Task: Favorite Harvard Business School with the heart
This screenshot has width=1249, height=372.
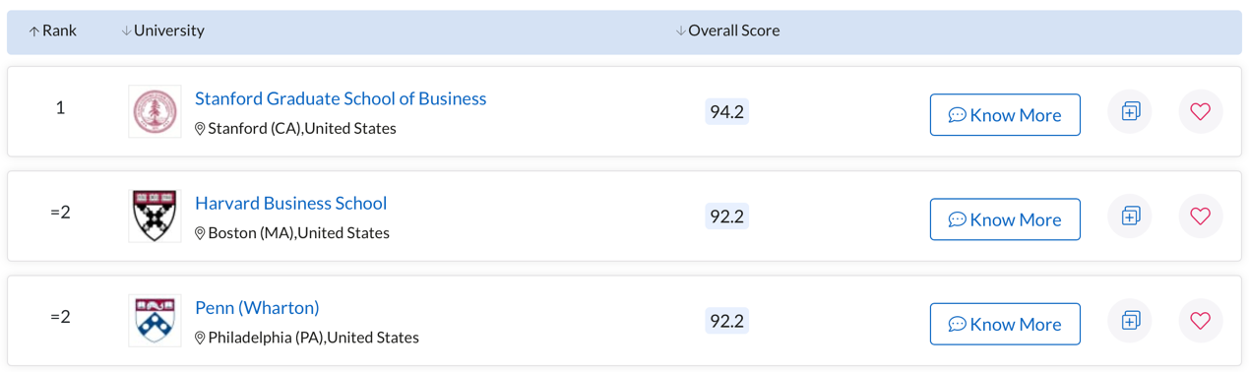Action: click(x=1200, y=216)
